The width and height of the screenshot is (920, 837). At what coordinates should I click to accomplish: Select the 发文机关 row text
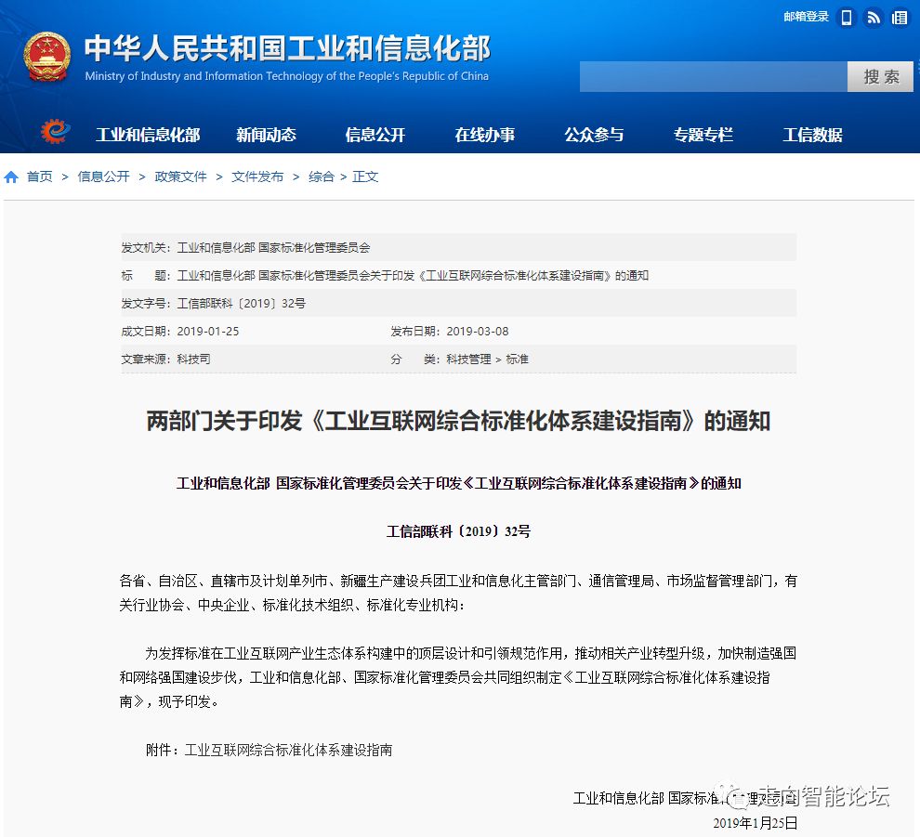pos(245,247)
